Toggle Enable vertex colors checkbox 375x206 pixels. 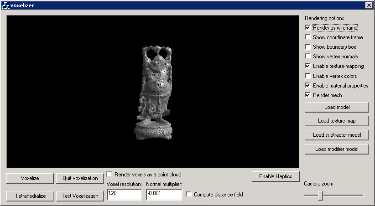[x=308, y=76]
